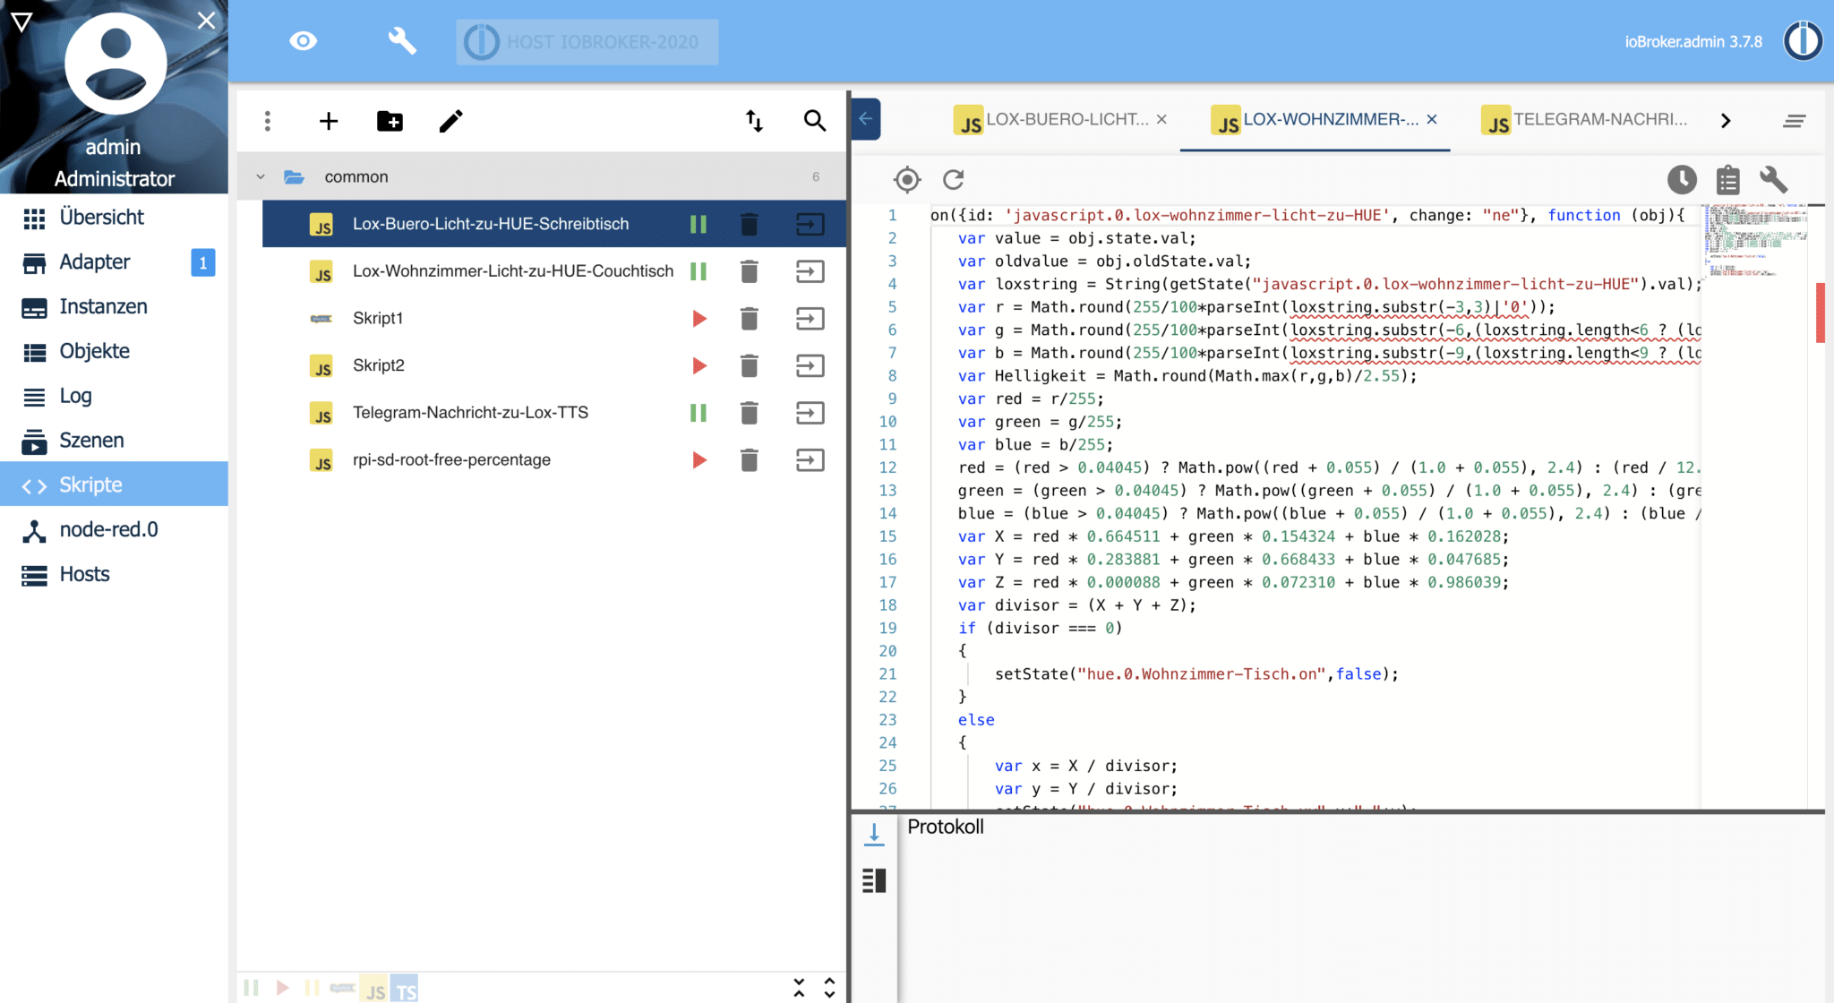
Task: Open rpi-sd-root-free-percentage via its arrow icon
Action: [810, 460]
